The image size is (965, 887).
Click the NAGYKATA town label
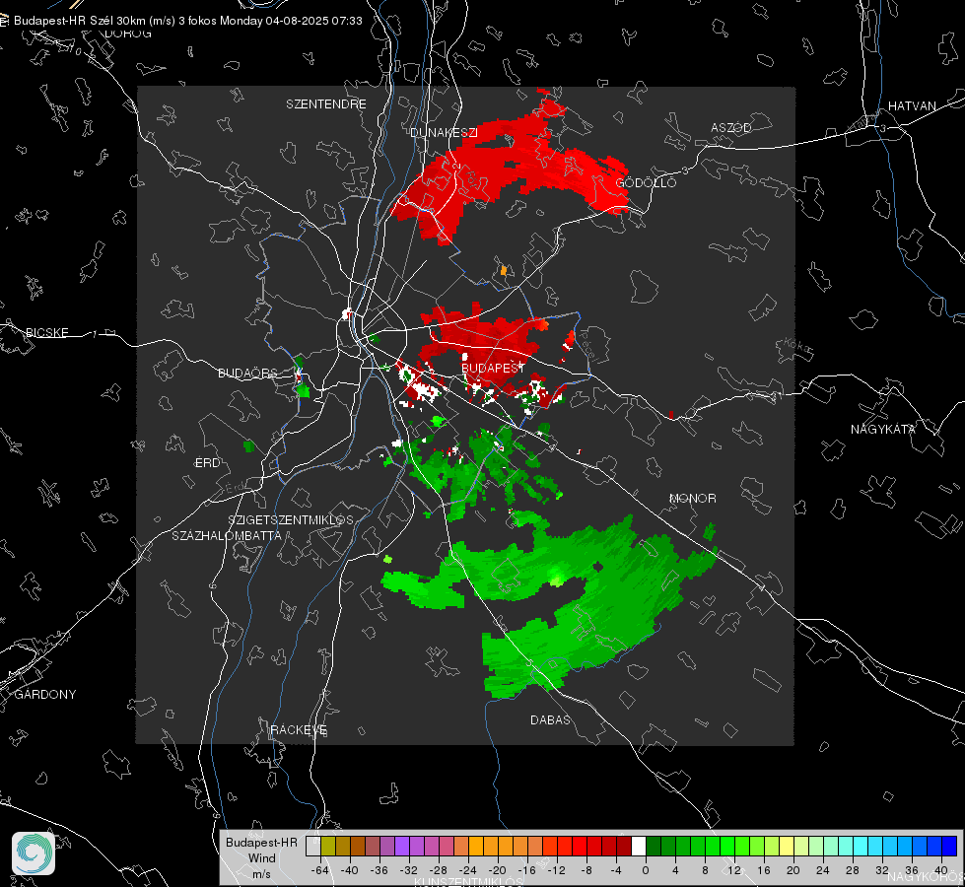click(x=883, y=430)
